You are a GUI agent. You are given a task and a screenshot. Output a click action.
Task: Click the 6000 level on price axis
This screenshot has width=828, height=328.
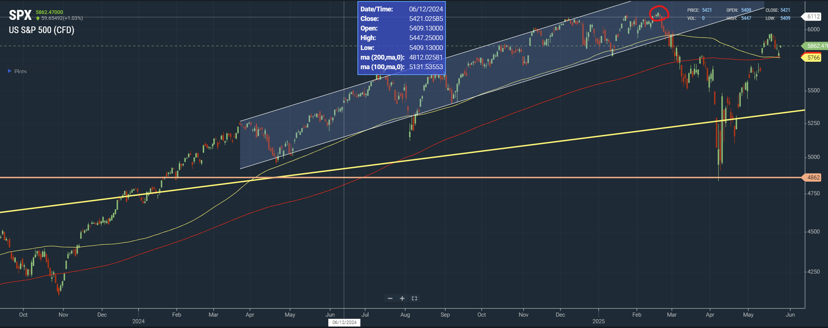814,29
